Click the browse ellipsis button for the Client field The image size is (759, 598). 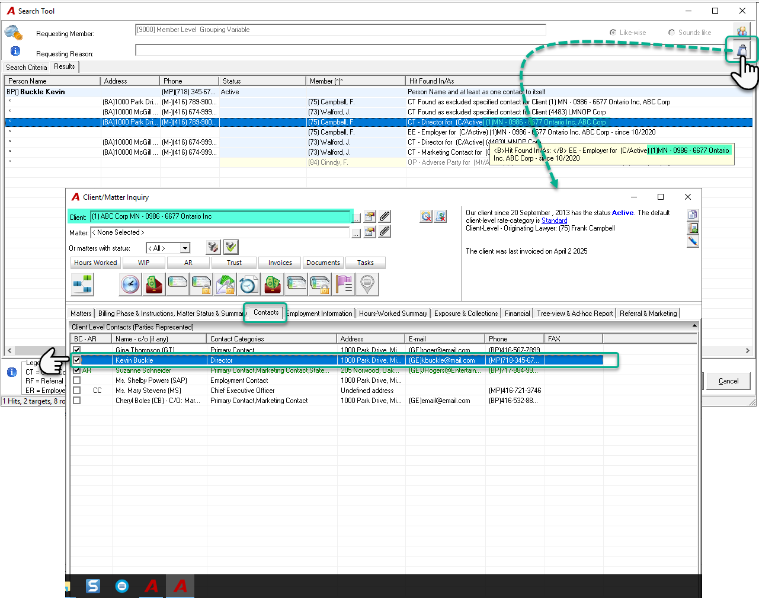pos(356,218)
